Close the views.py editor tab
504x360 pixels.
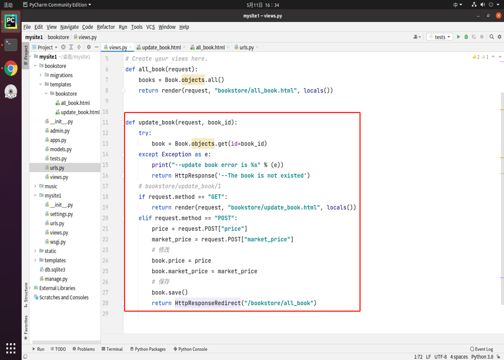pos(131,47)
